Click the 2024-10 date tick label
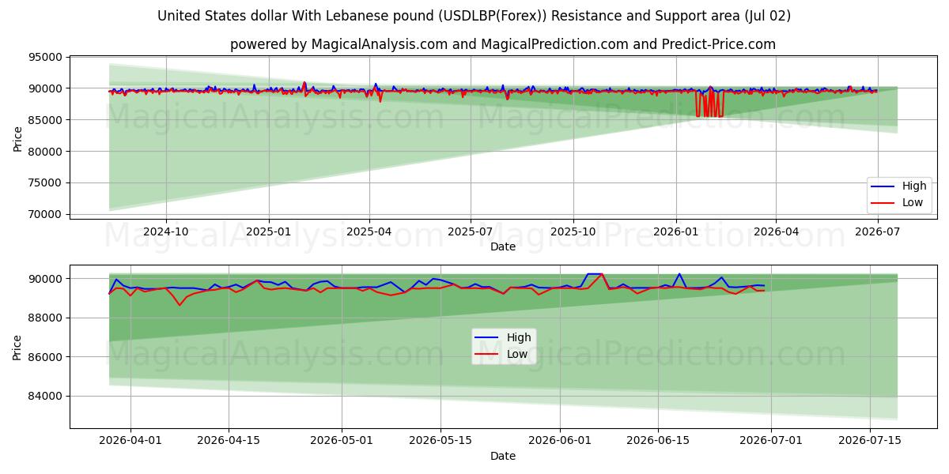 pos(166,231)
